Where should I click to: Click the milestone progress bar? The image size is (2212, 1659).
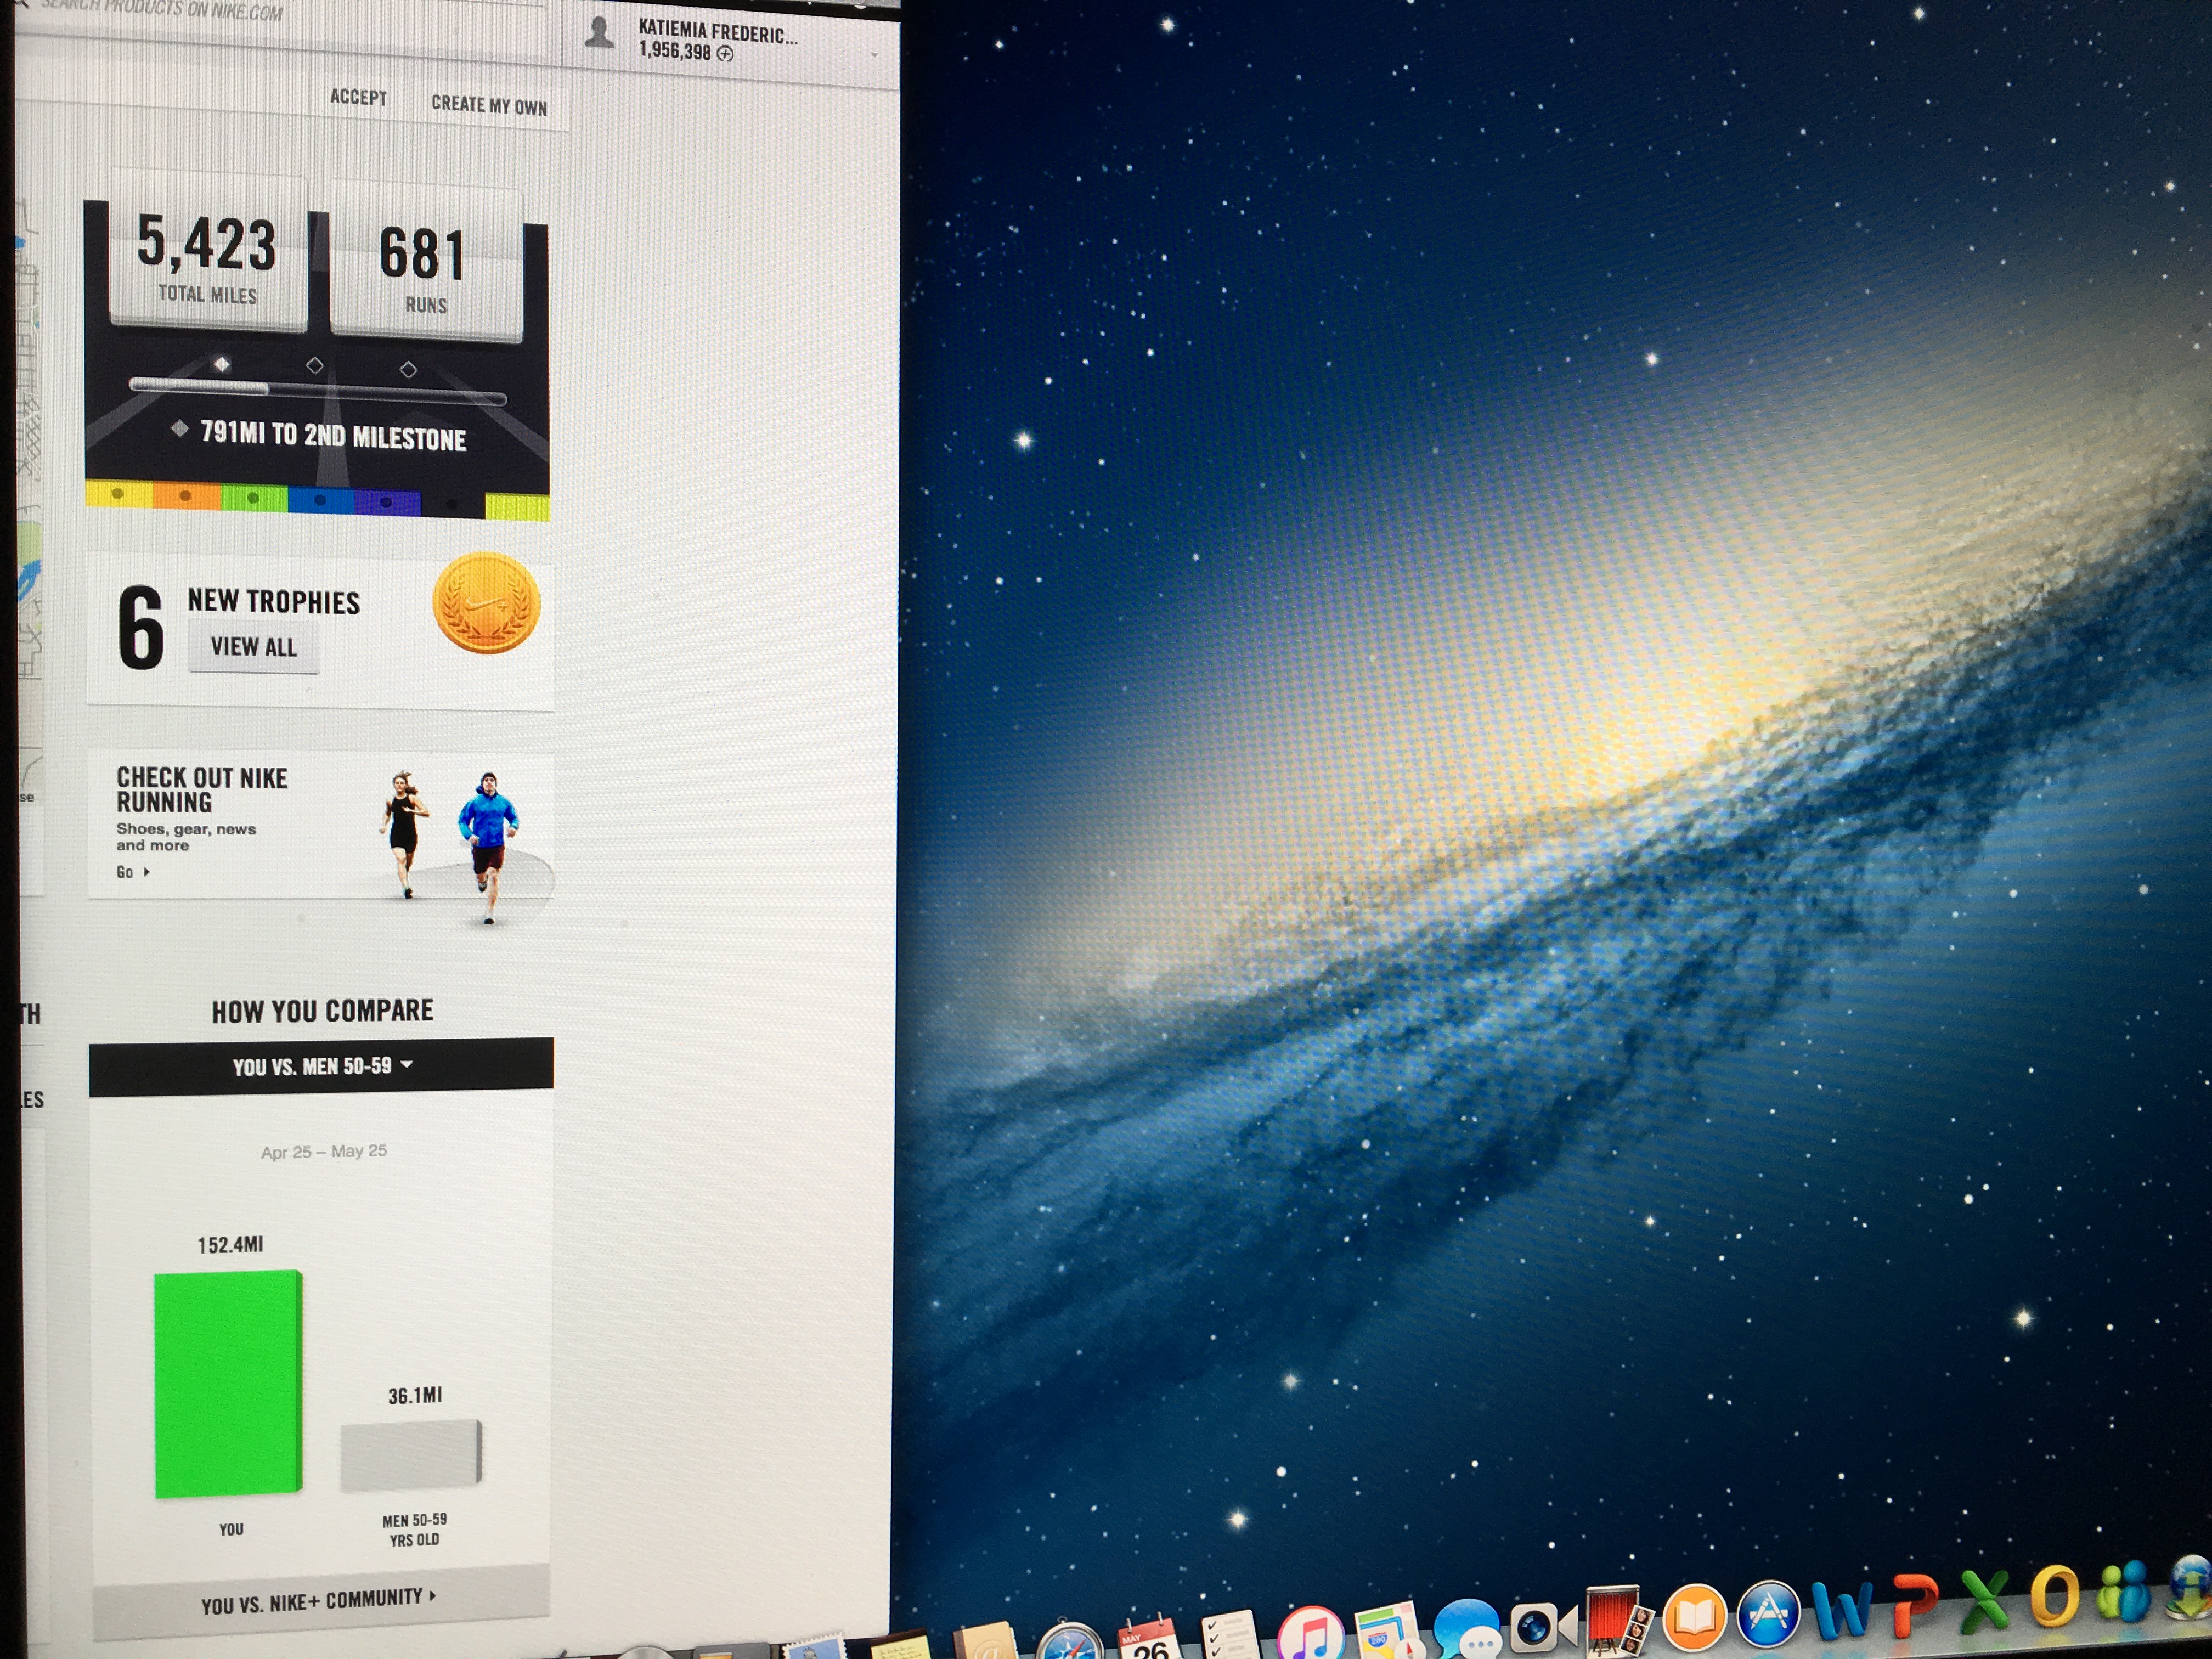coord(317,391)
